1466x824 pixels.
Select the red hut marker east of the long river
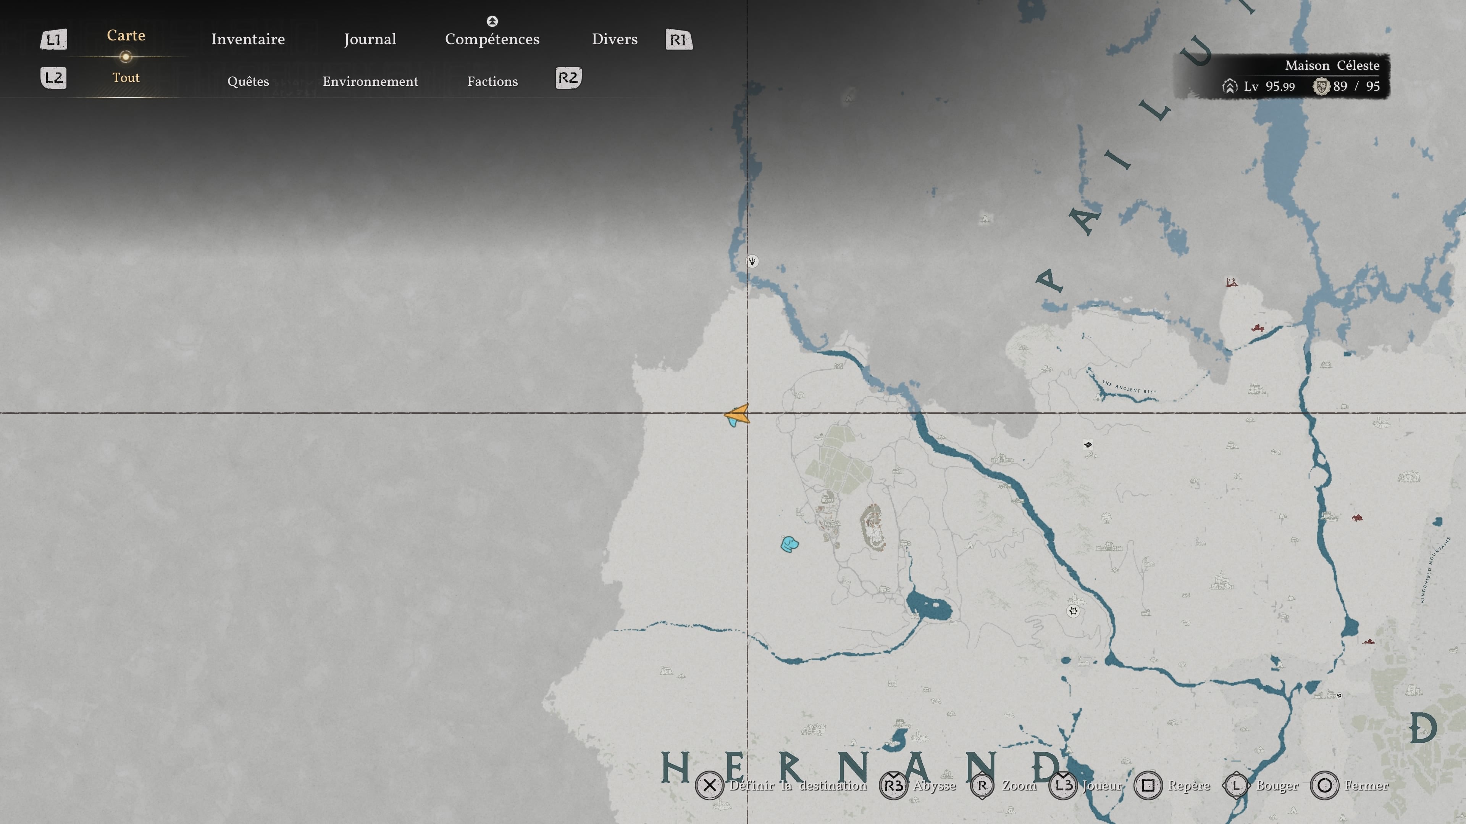pos(1357,518)
